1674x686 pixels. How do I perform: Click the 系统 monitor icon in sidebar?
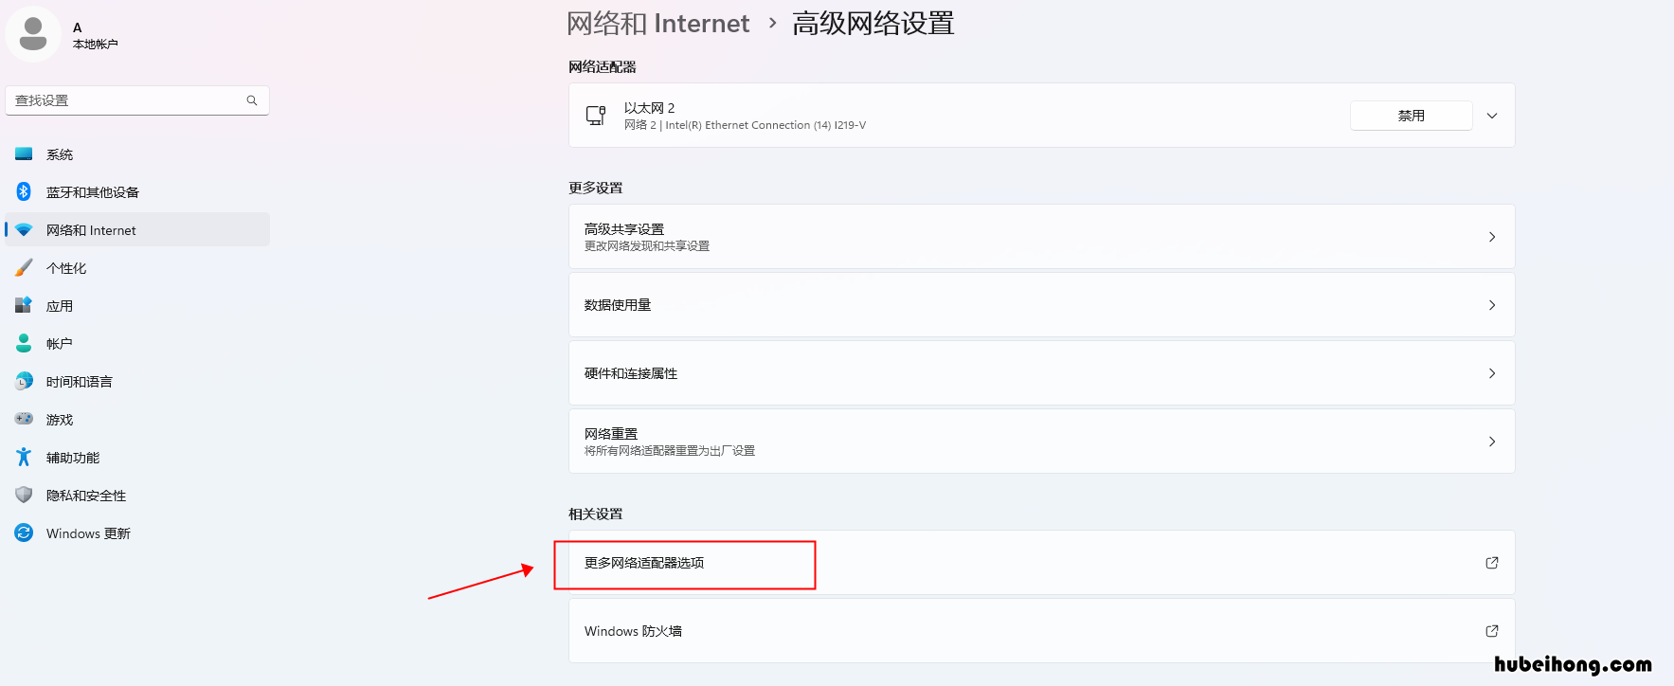pyautogui.click(x=24, y=153)
